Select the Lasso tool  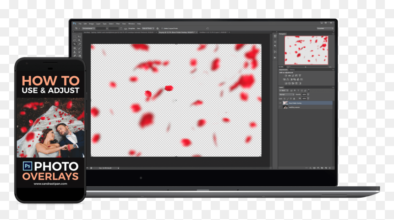(x=74, y=40)
